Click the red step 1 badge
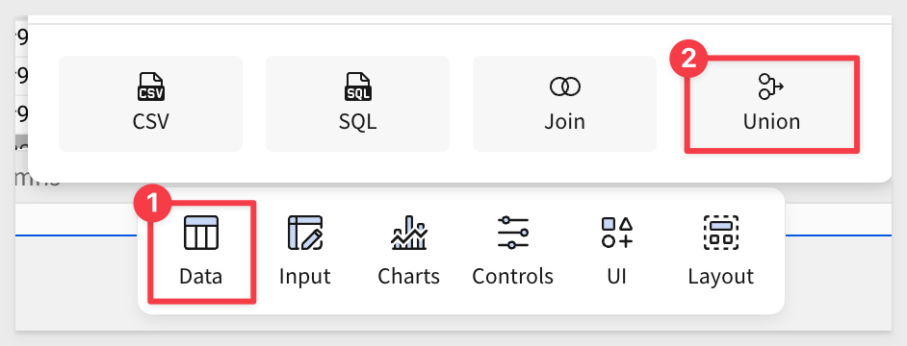 (152, 204)
